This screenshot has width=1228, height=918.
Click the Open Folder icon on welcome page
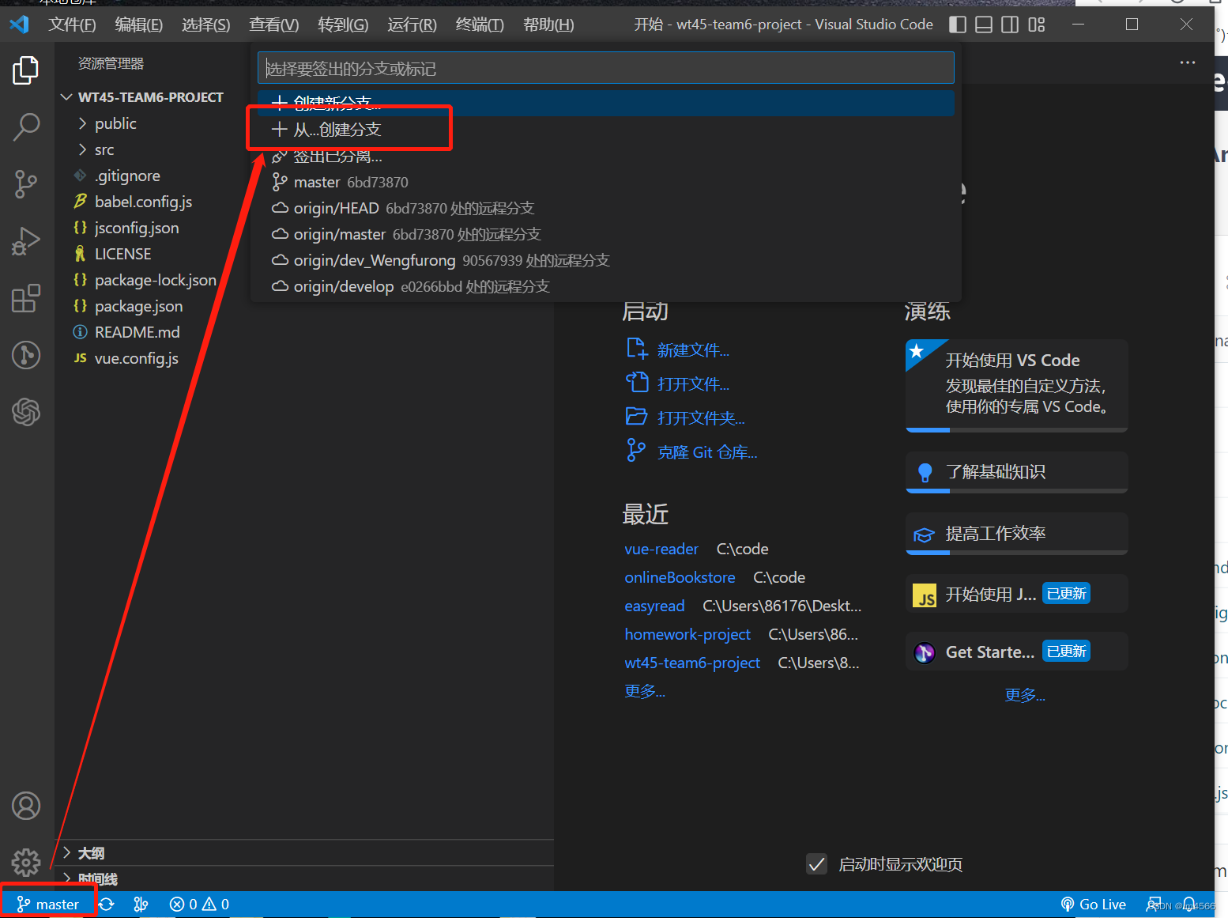point(637,417)
